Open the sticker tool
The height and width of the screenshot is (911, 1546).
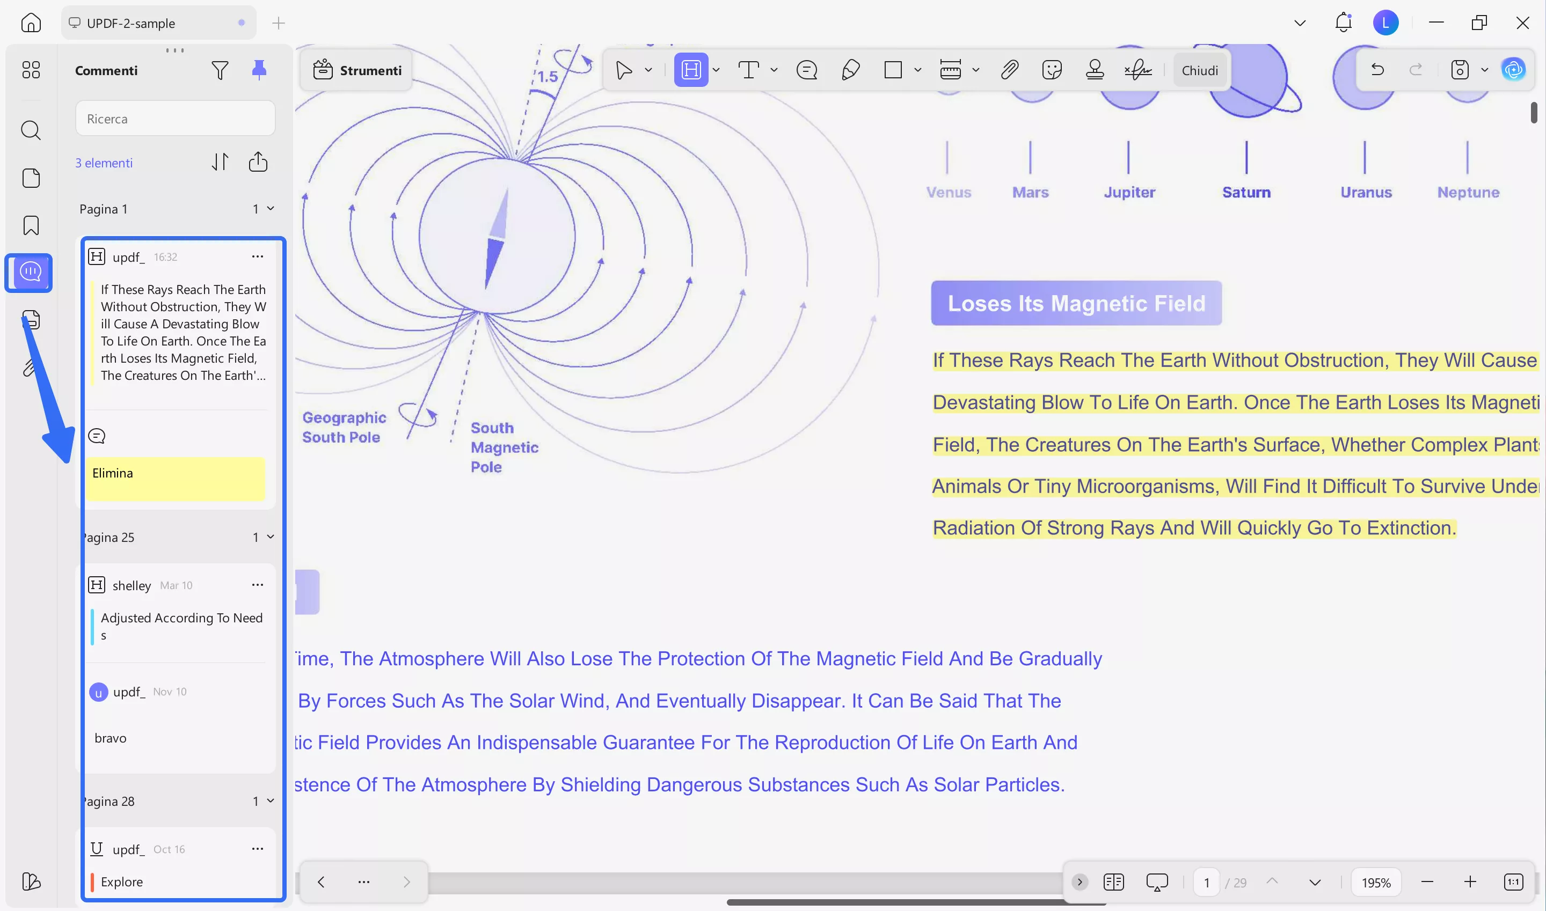(x=1052, y=70)
